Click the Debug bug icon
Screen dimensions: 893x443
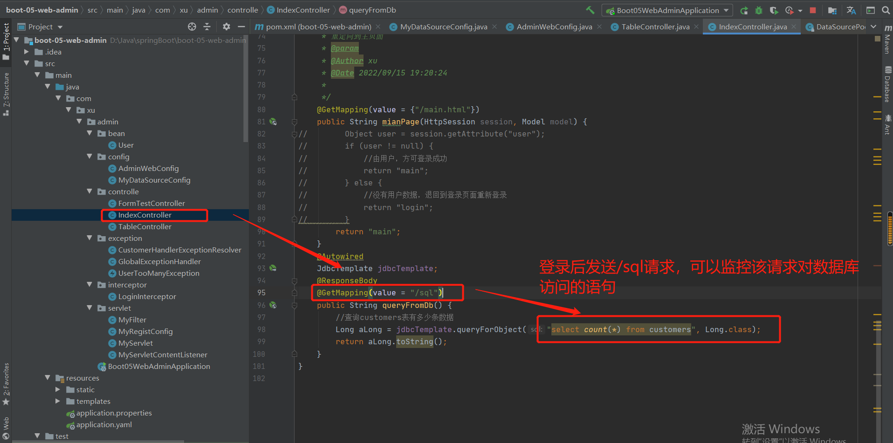(759, 10)
